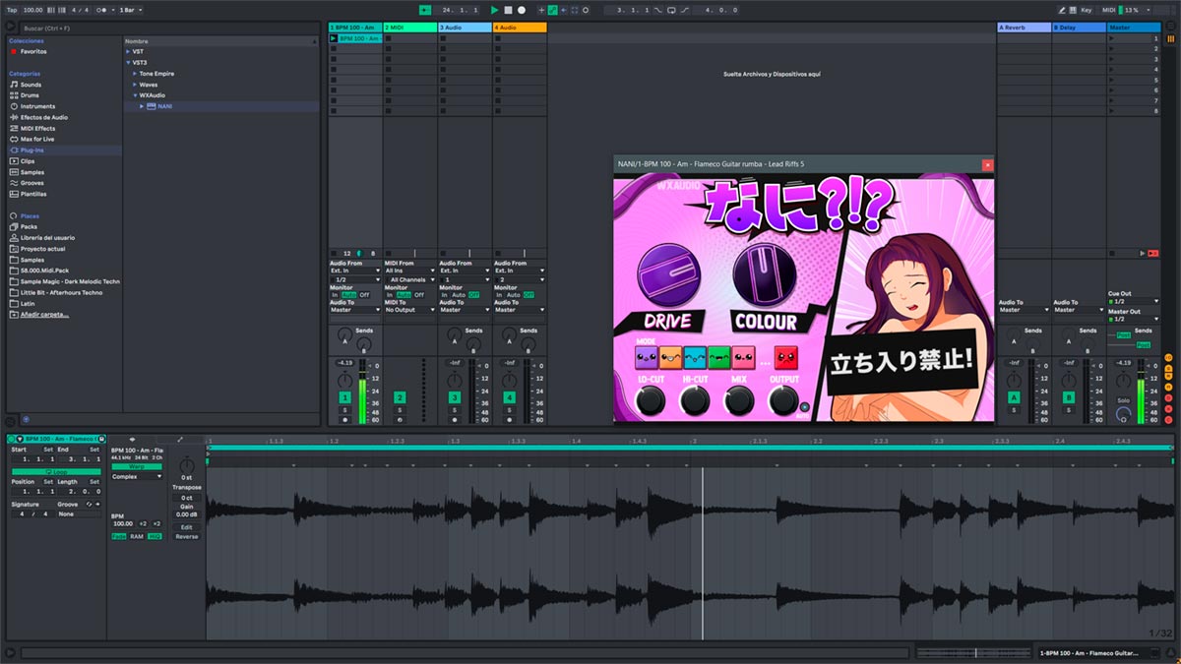Open track 1 Audio To Master dropdown

[354, 310]
